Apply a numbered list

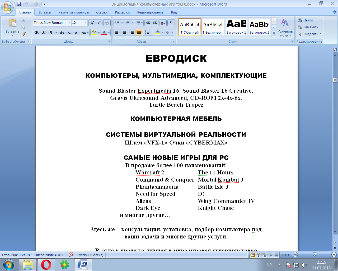coord(128,23)
